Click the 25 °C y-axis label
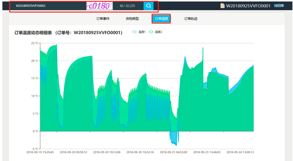Screen dimensions: 293x161 (x=34, y=43)
